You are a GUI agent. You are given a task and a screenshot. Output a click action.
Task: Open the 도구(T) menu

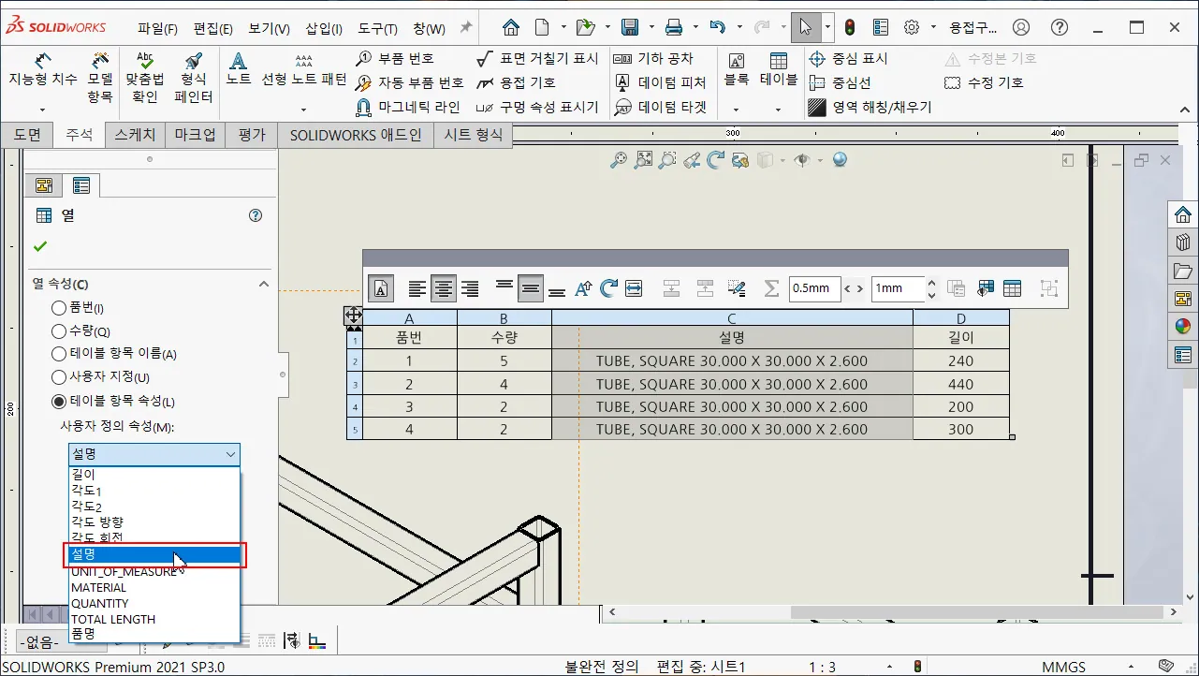(378, 28)
